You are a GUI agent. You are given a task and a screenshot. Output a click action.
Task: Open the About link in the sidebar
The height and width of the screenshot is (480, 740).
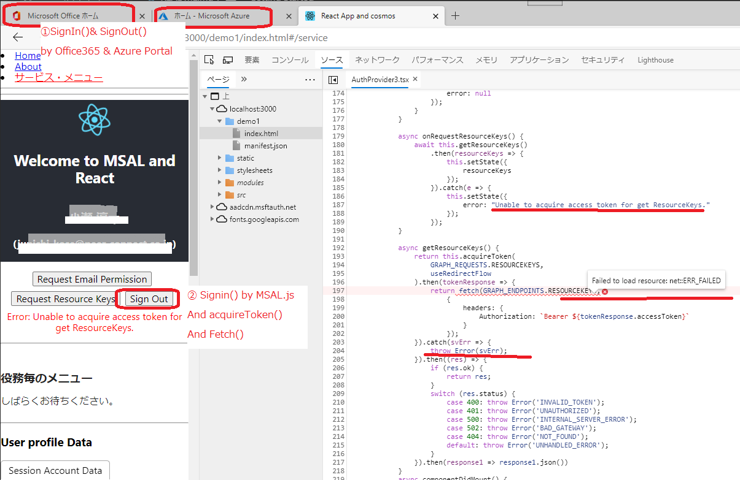click(28, 66)
